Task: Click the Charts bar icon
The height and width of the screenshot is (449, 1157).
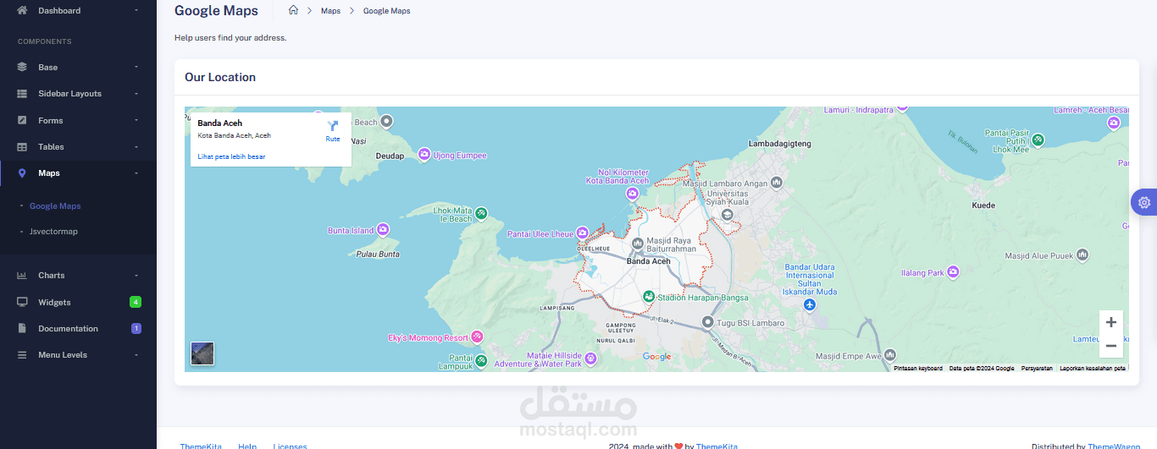Action: pyautogui.click(x=22, y=276)
